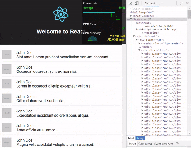Image resolution: width=191 pixels, height=148 pixels.
Task: Toggle the device toolbar icon
Action: click(x=137, y=3)
